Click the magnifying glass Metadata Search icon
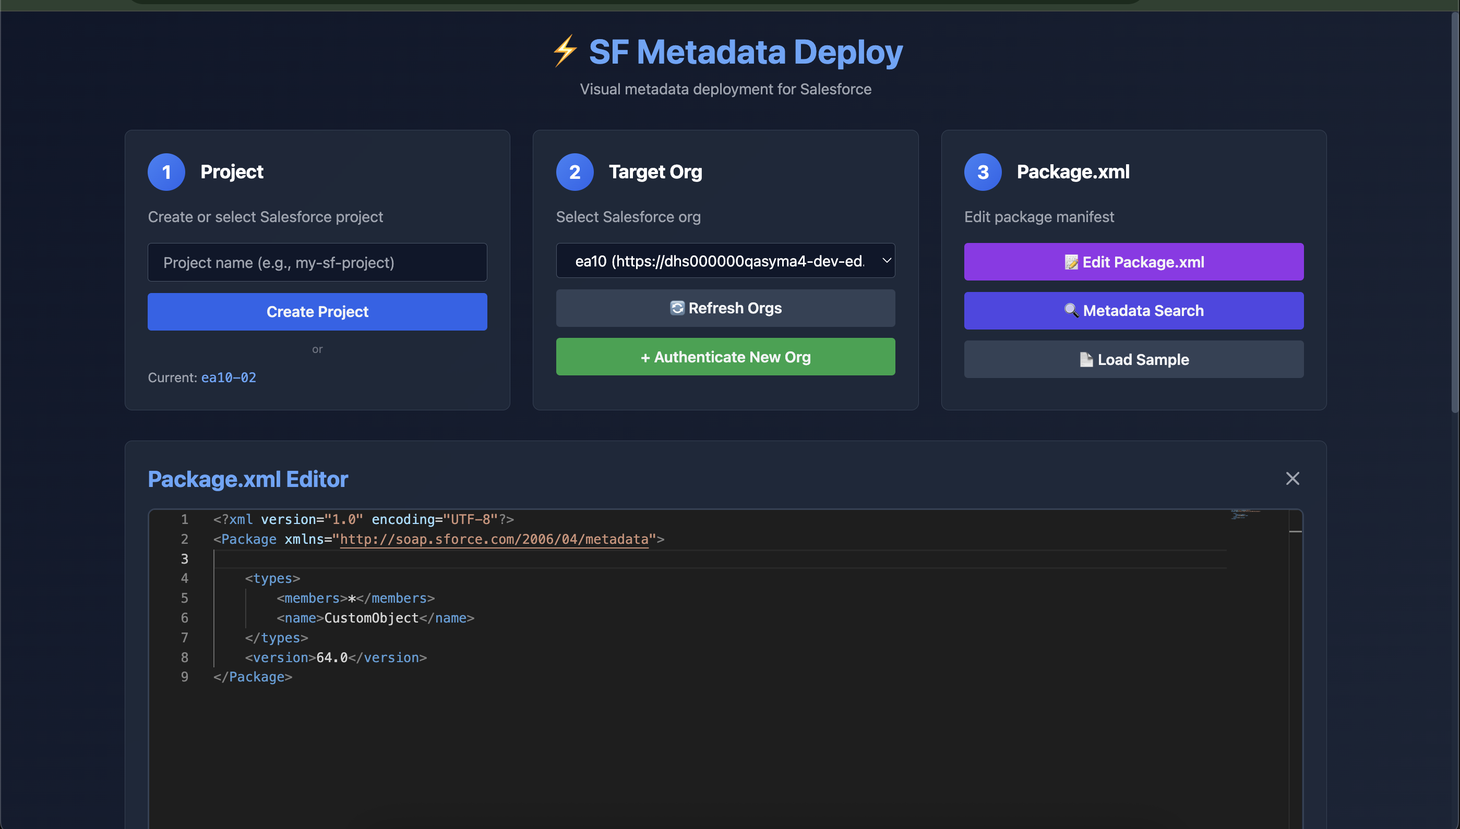 tap(1071, 311)
